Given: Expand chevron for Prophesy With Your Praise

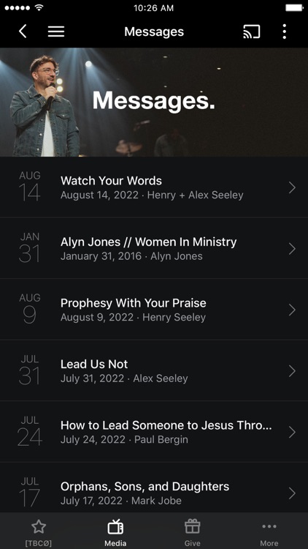Looking at the screenshot, I should point(292,310).
